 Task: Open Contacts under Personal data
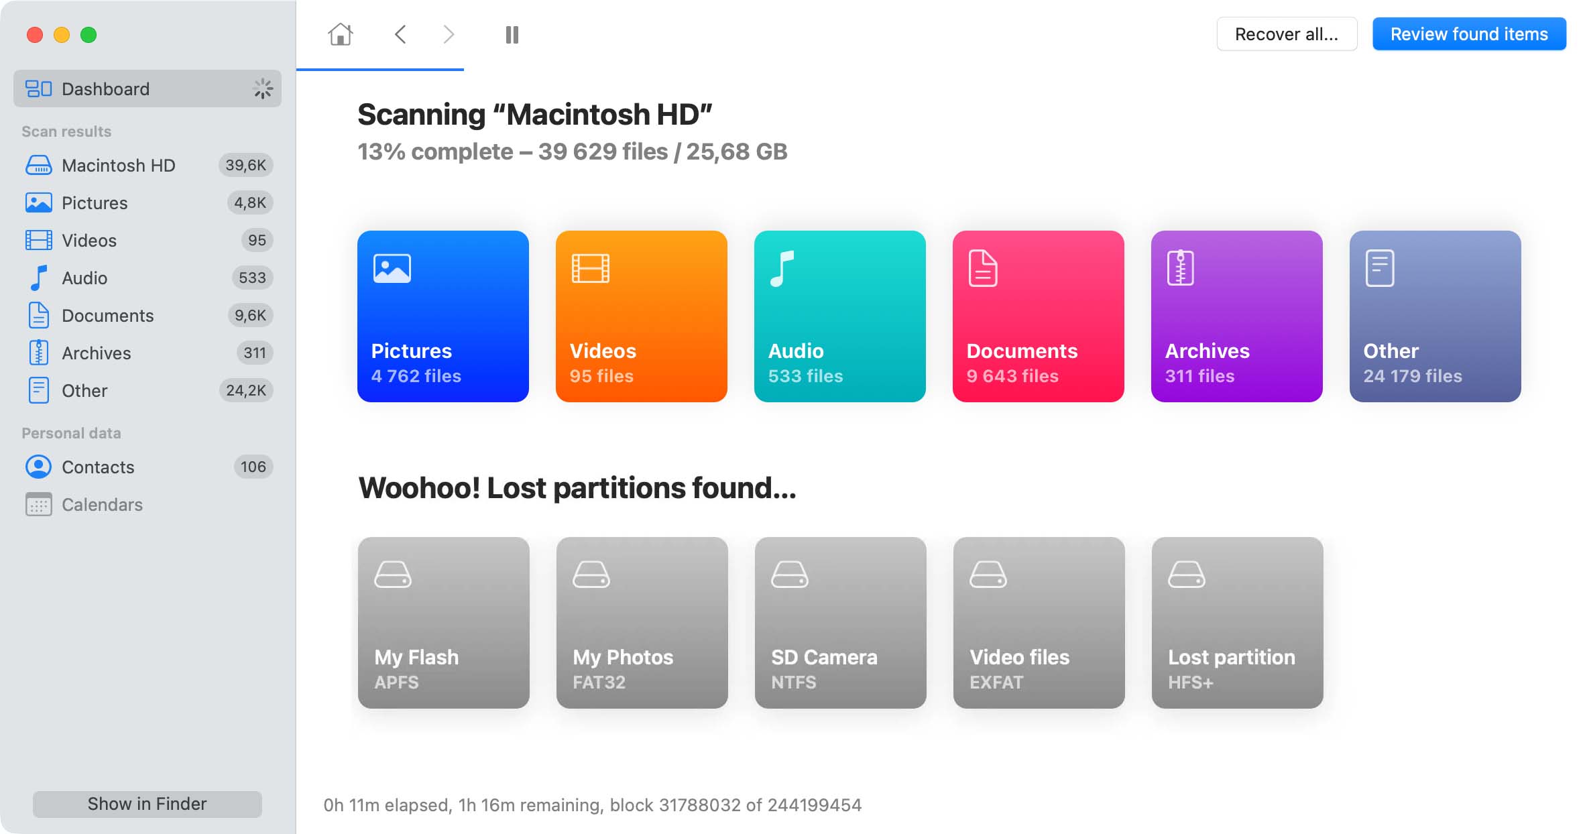click(x=98, y=467)
